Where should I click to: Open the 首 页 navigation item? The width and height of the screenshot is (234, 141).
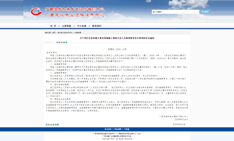click(53, 26)
